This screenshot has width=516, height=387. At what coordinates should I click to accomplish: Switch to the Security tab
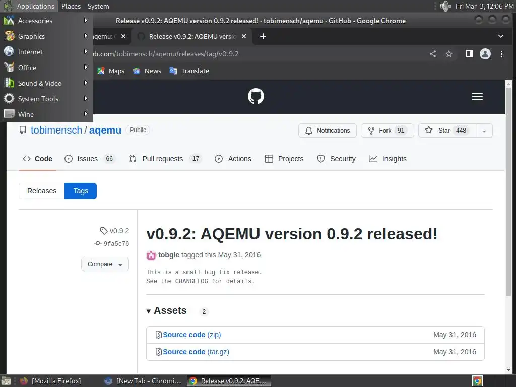coord(336,159)
